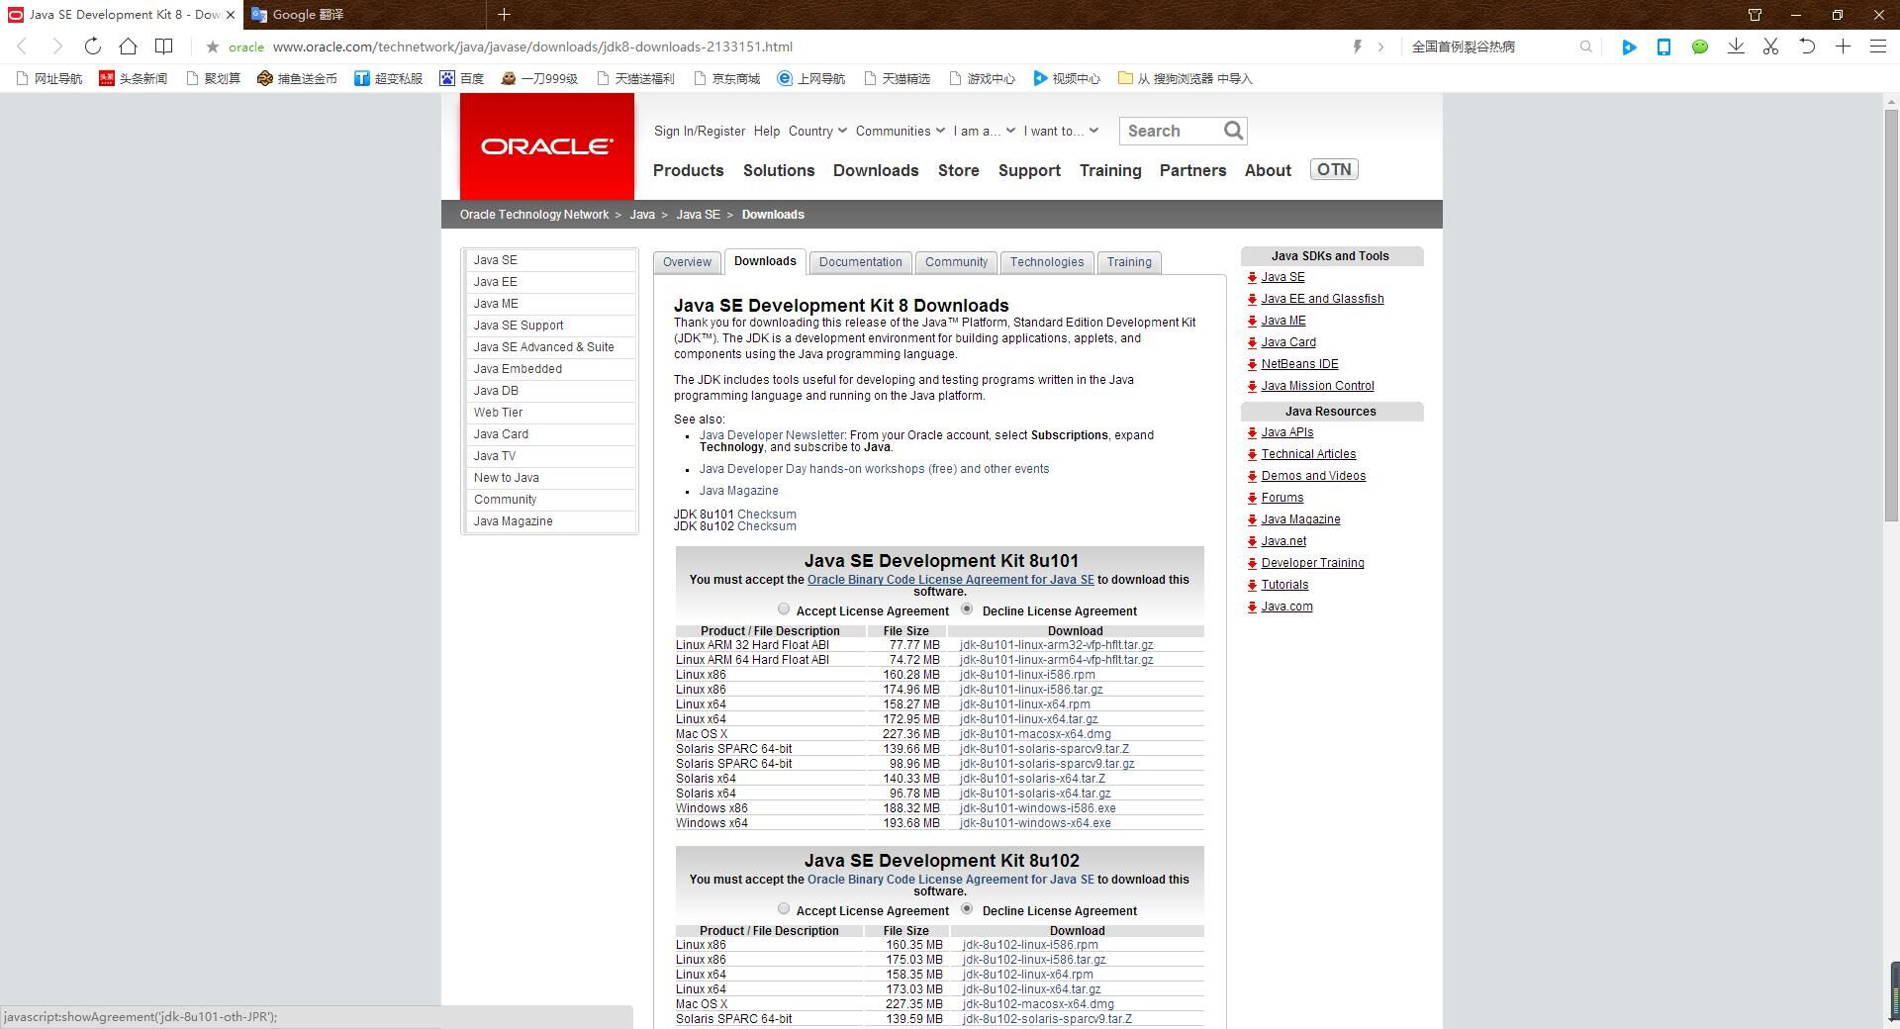Expand the 'I want to...' dropdown

click(x=1061, y=131)
